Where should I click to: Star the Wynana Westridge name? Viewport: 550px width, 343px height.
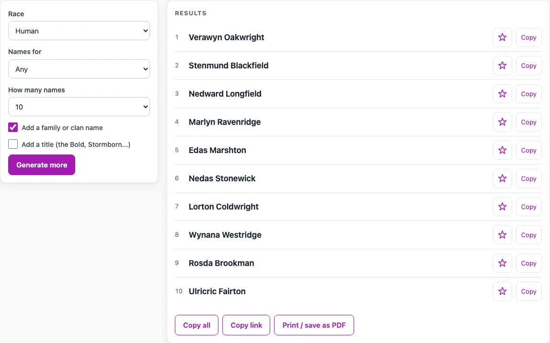(502, 235)
